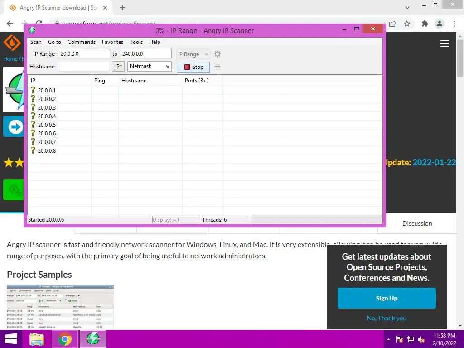
Task: Click question mark icon of 20.0.0.8
Action: tap(33, 150)
